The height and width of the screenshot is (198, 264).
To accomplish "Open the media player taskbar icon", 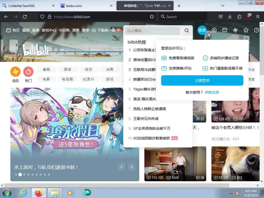I will coord(70,193).
